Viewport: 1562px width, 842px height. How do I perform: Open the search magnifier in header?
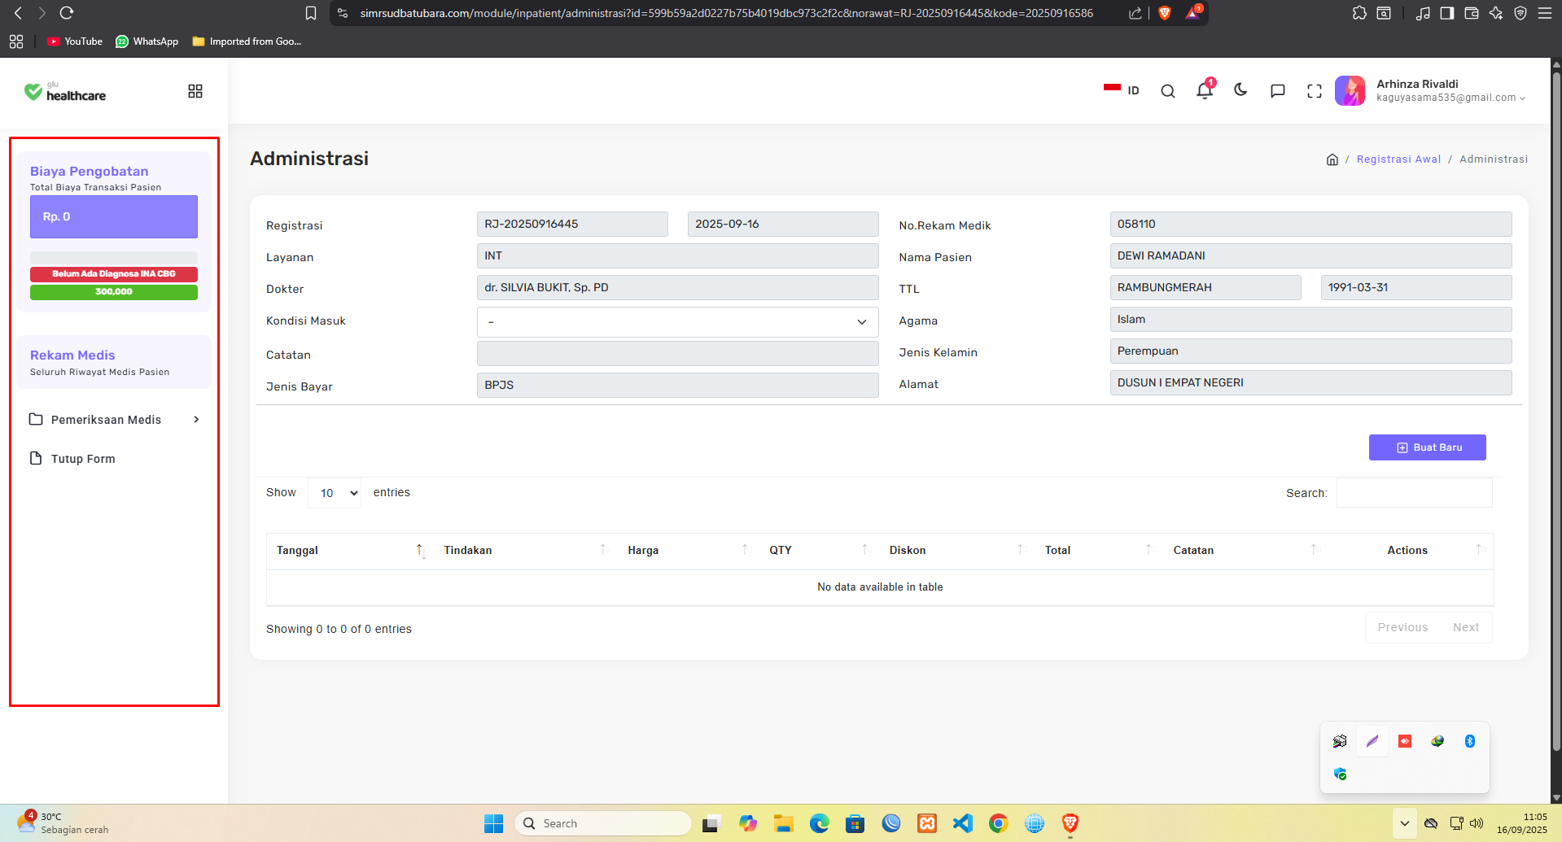point(1168,91)
